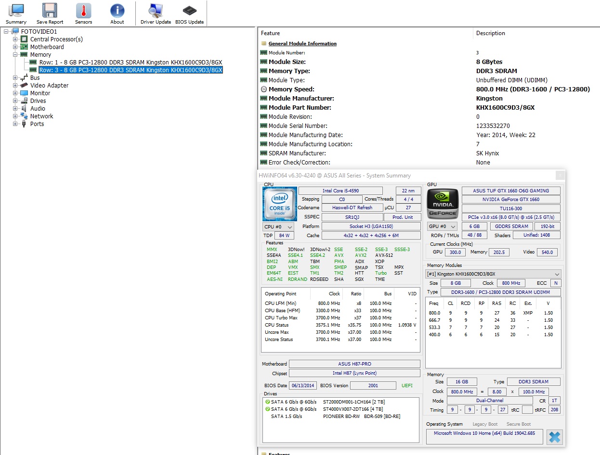Select Row: 1 Kingston memory module
Viewport: 600px width, 455px height.
click(130, 63)
